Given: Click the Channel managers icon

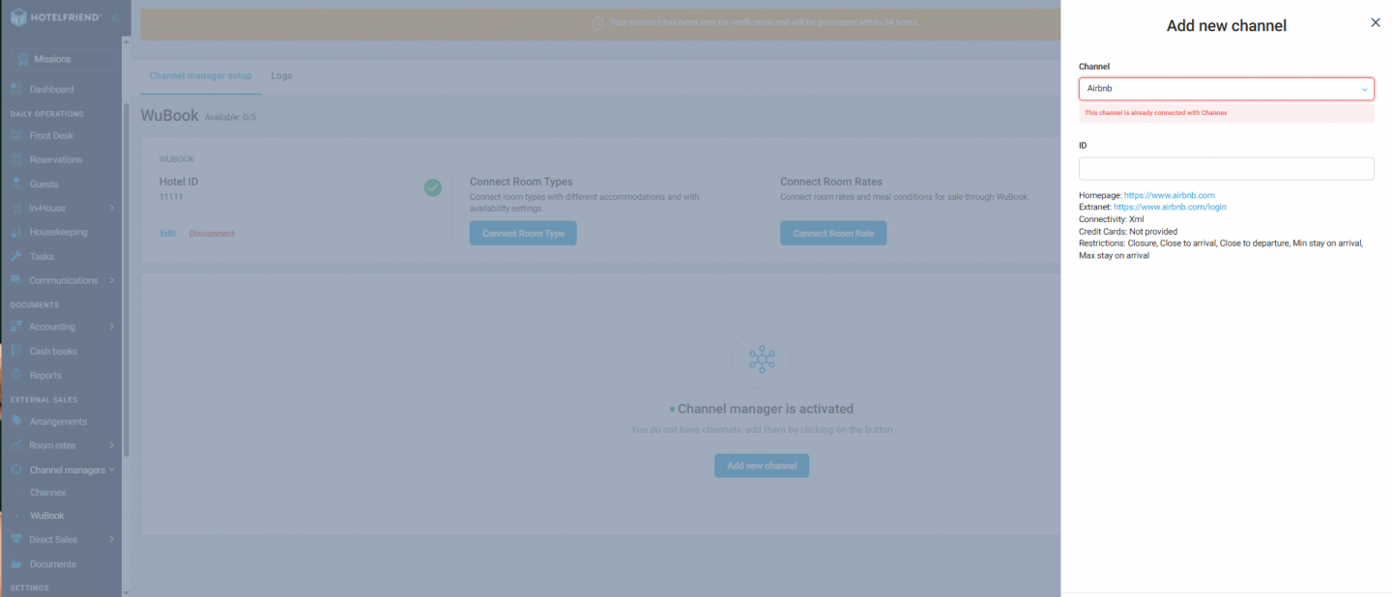Looking at the screenshot, I should pyautogui.click(x=16, y=470).
